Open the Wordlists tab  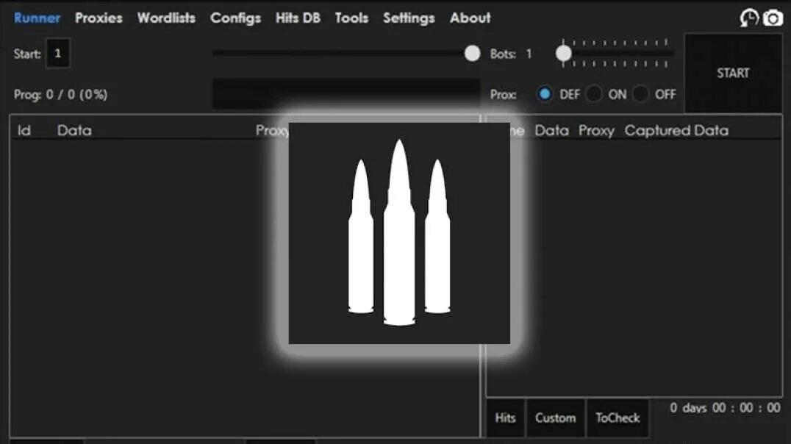pos(166,18)
